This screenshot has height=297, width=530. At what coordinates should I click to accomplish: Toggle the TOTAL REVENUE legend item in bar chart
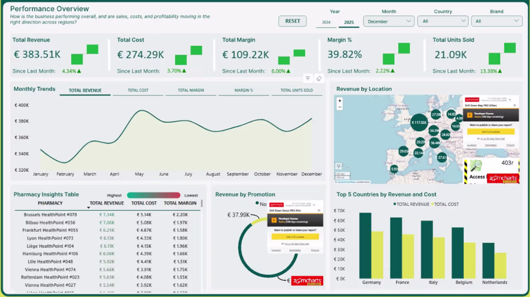(411, 204)
